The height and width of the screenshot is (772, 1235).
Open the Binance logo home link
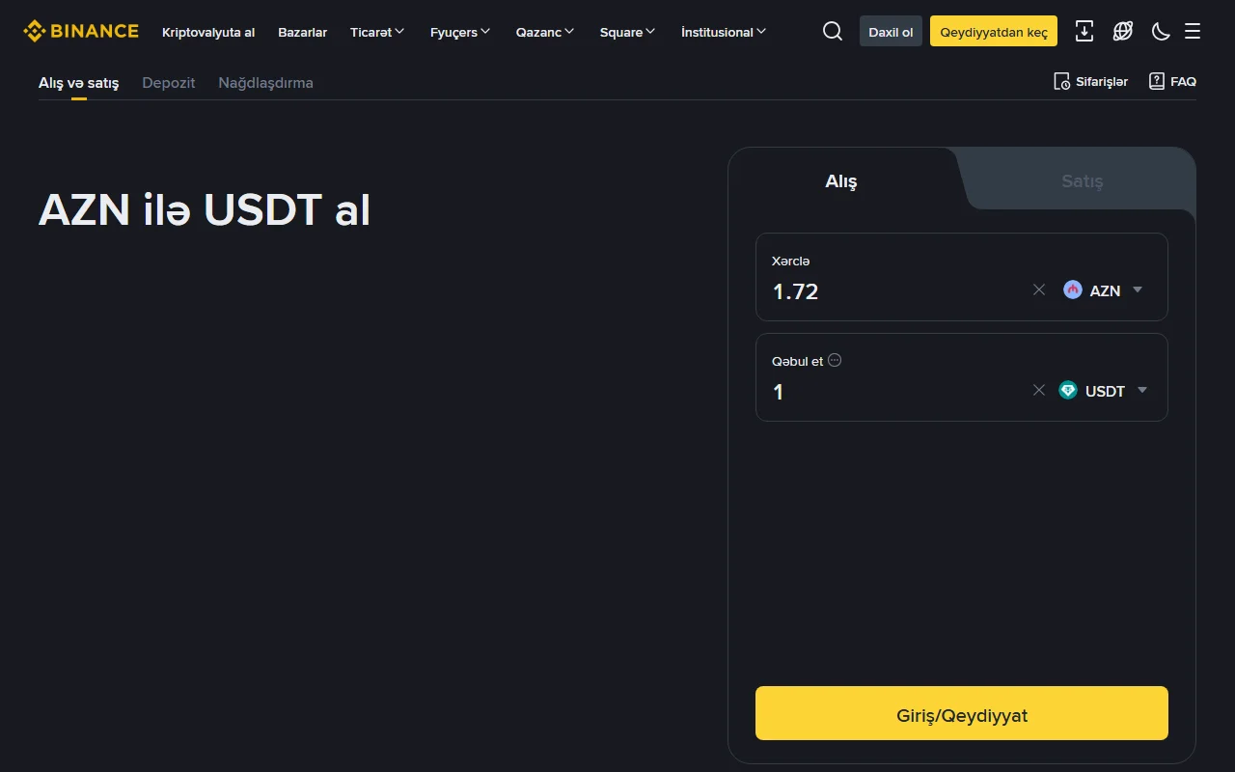click(x=81, y=31)
